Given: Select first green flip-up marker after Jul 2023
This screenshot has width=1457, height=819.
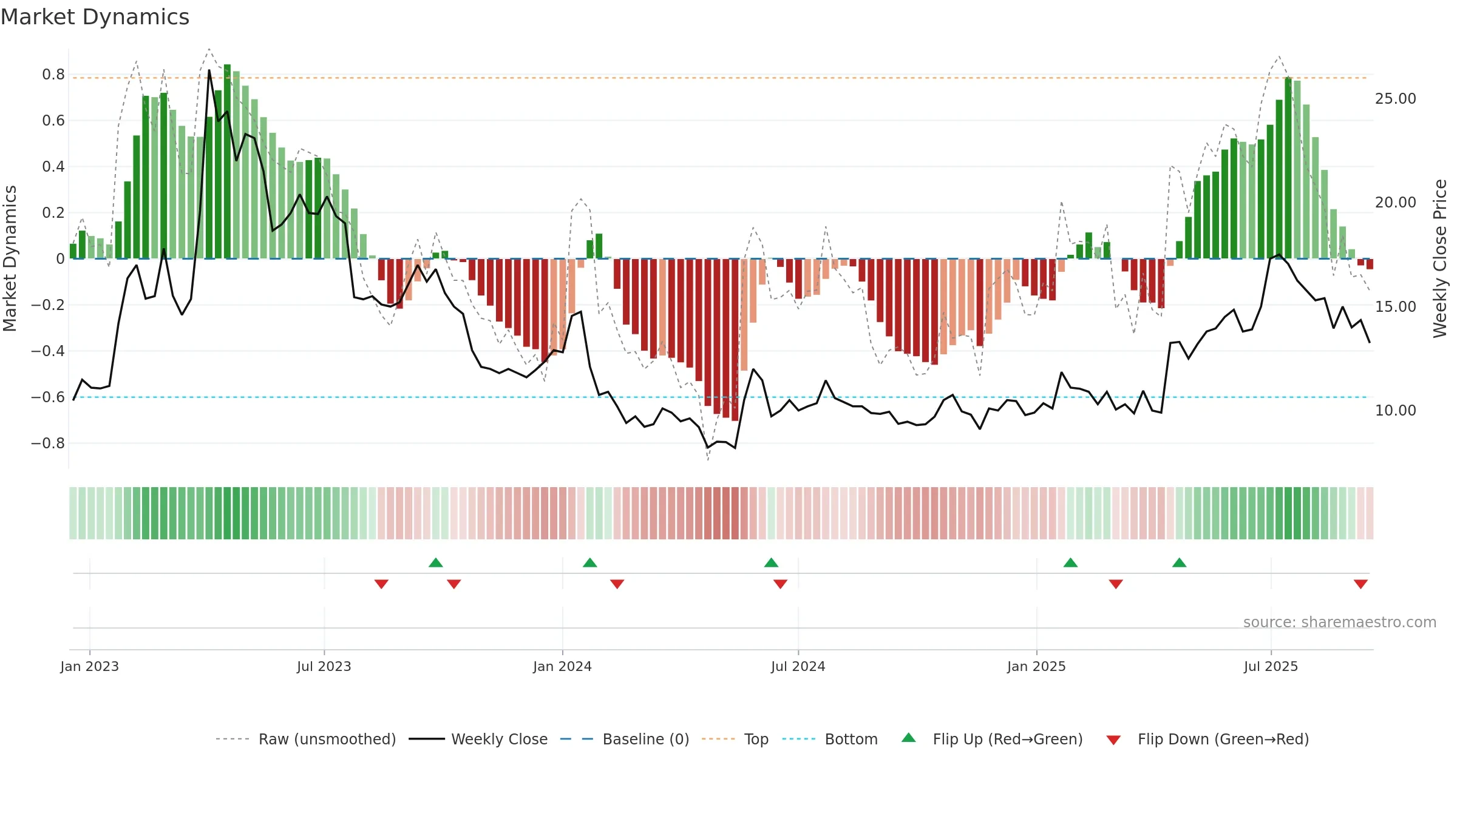Looking at the screenshot, I should pos(436,562).
